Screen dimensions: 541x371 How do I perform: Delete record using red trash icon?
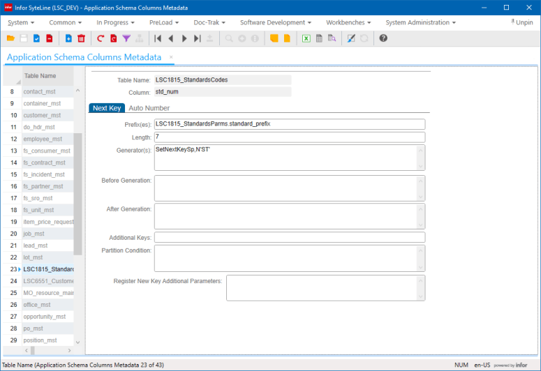point(82,38)
